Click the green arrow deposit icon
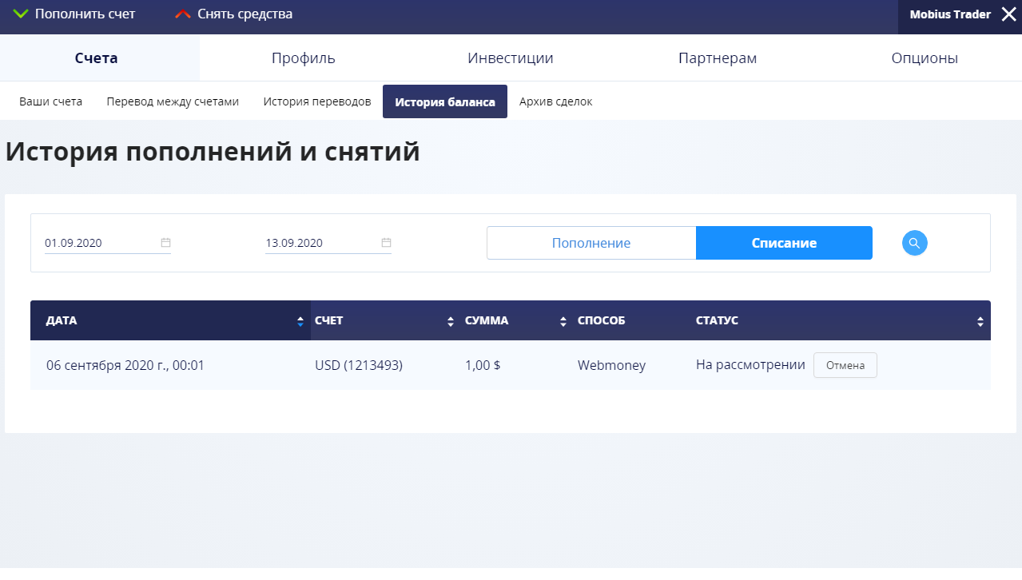 tap(22, 14)
